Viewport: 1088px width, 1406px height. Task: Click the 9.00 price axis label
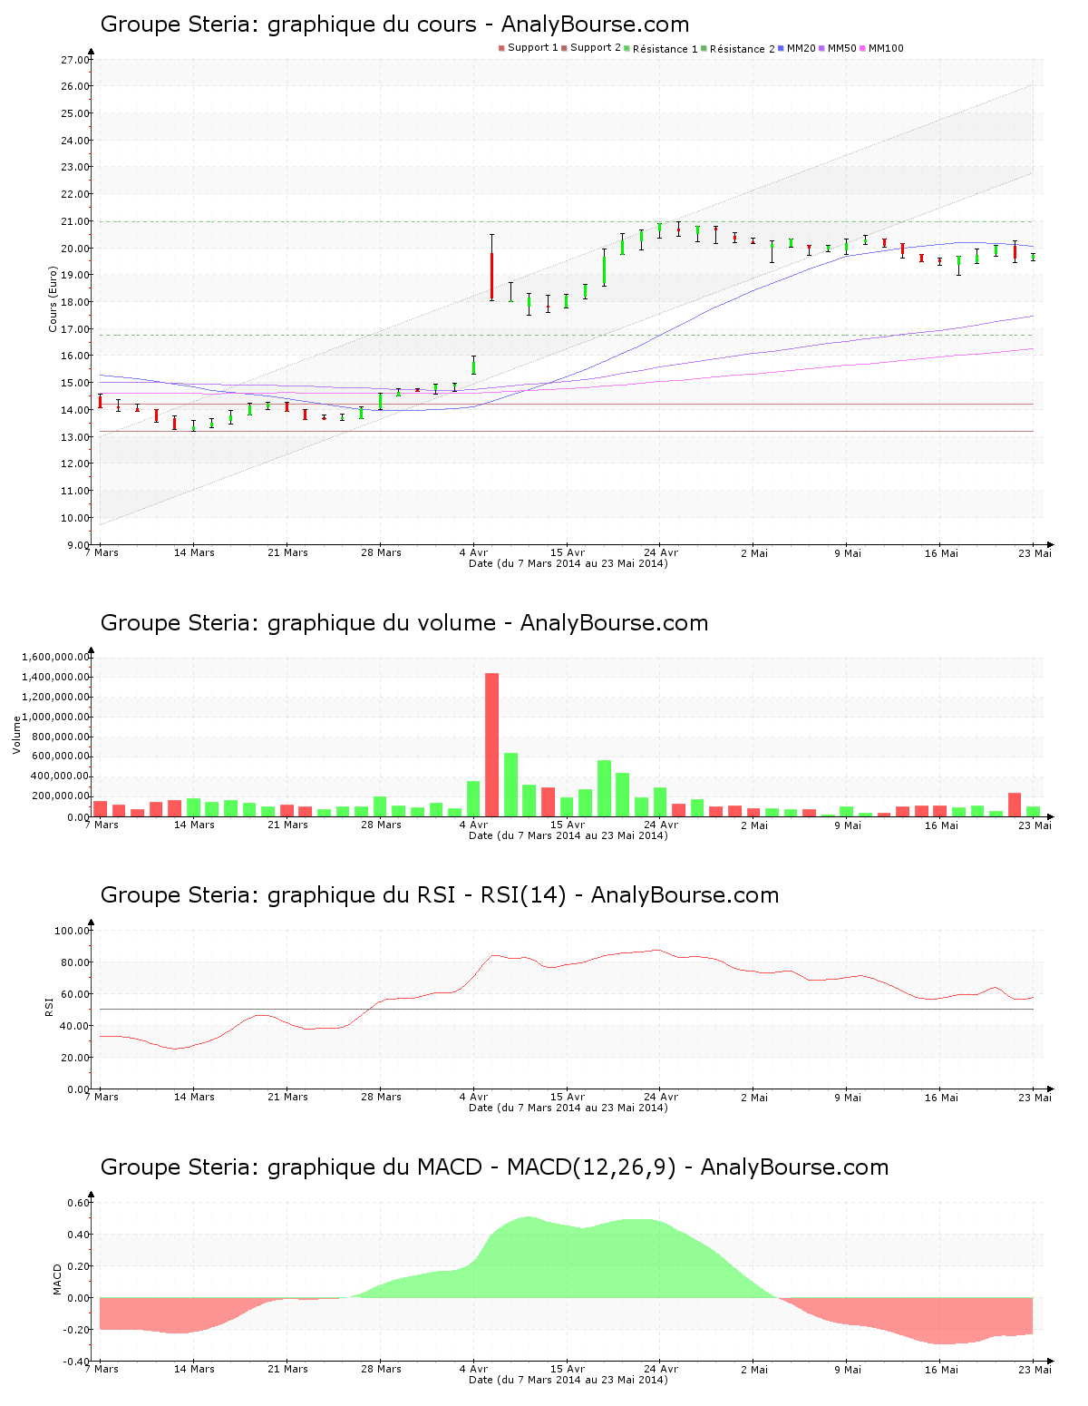click(78, 545)
